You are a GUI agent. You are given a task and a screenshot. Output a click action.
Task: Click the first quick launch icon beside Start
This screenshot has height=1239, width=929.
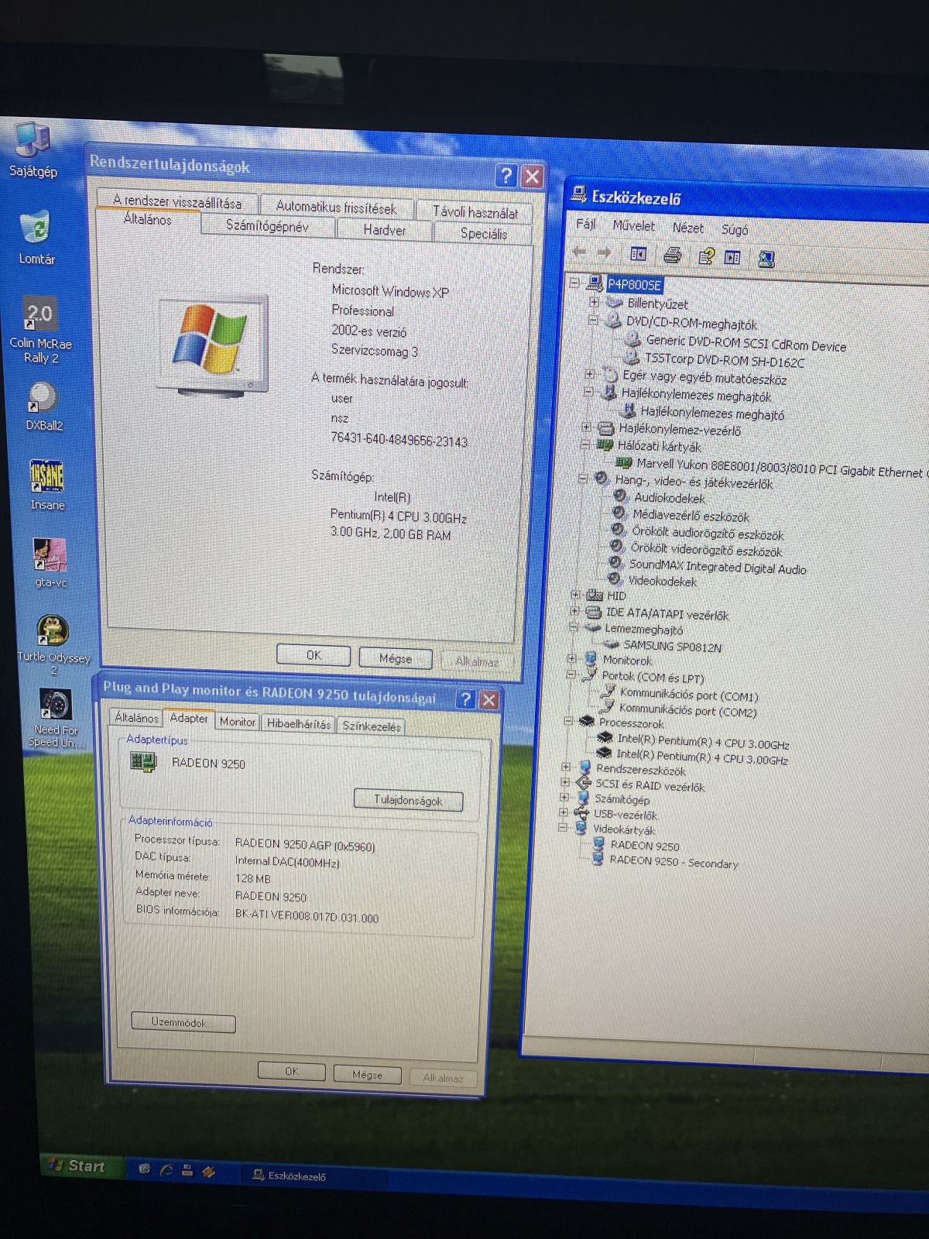pos(144,1169)
